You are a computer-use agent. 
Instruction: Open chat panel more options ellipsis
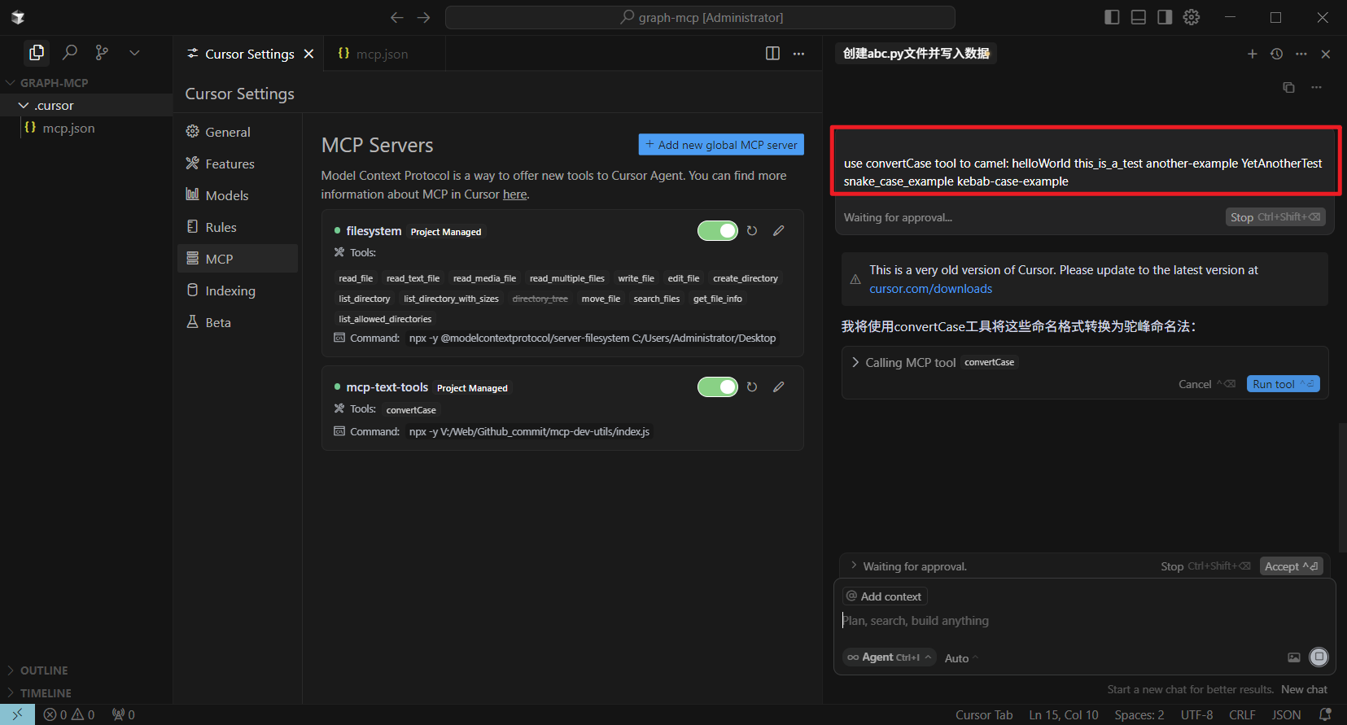click(x=1301, y=54)
